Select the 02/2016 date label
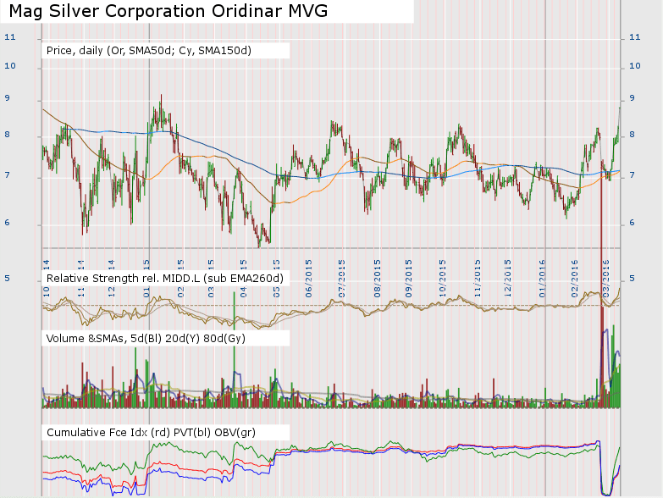This screenshot has height=498, width=663. click(x=575, y=279)
